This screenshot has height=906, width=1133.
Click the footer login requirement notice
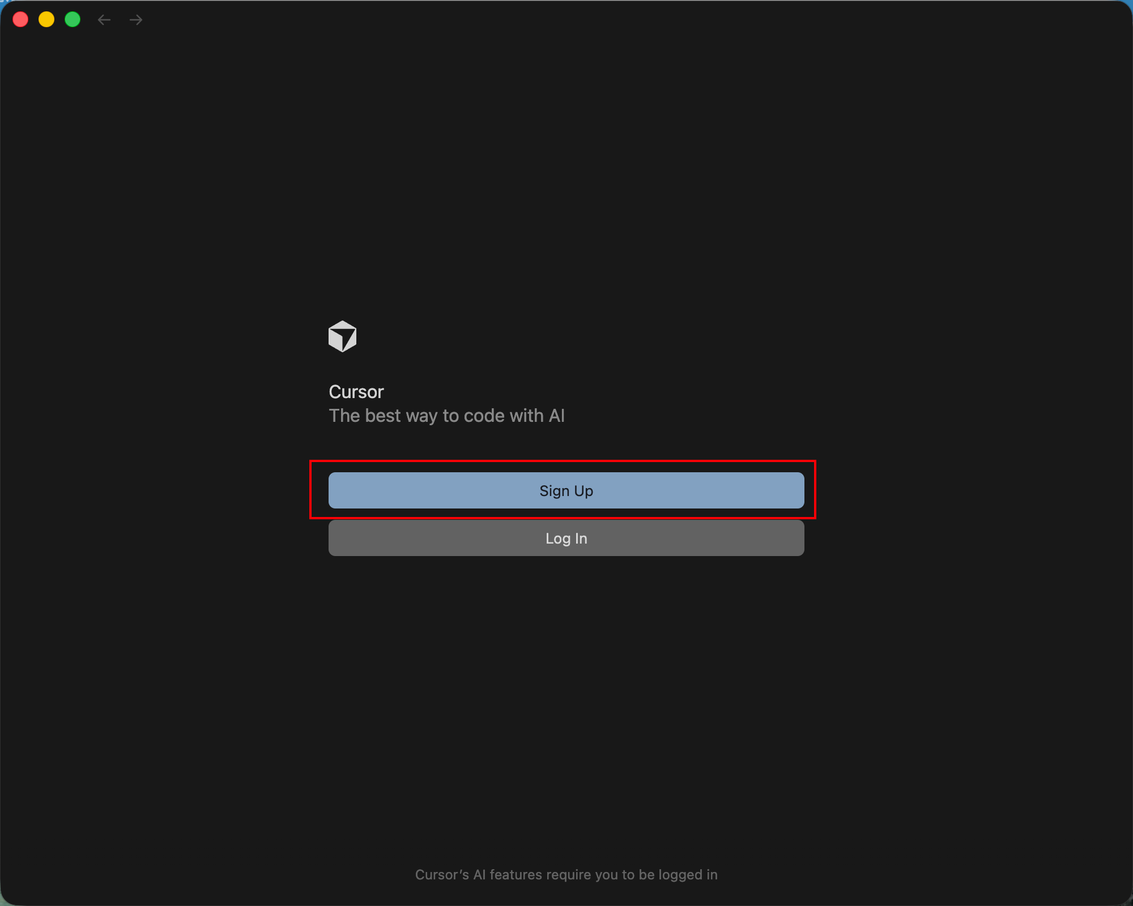[x=566, y=875]
